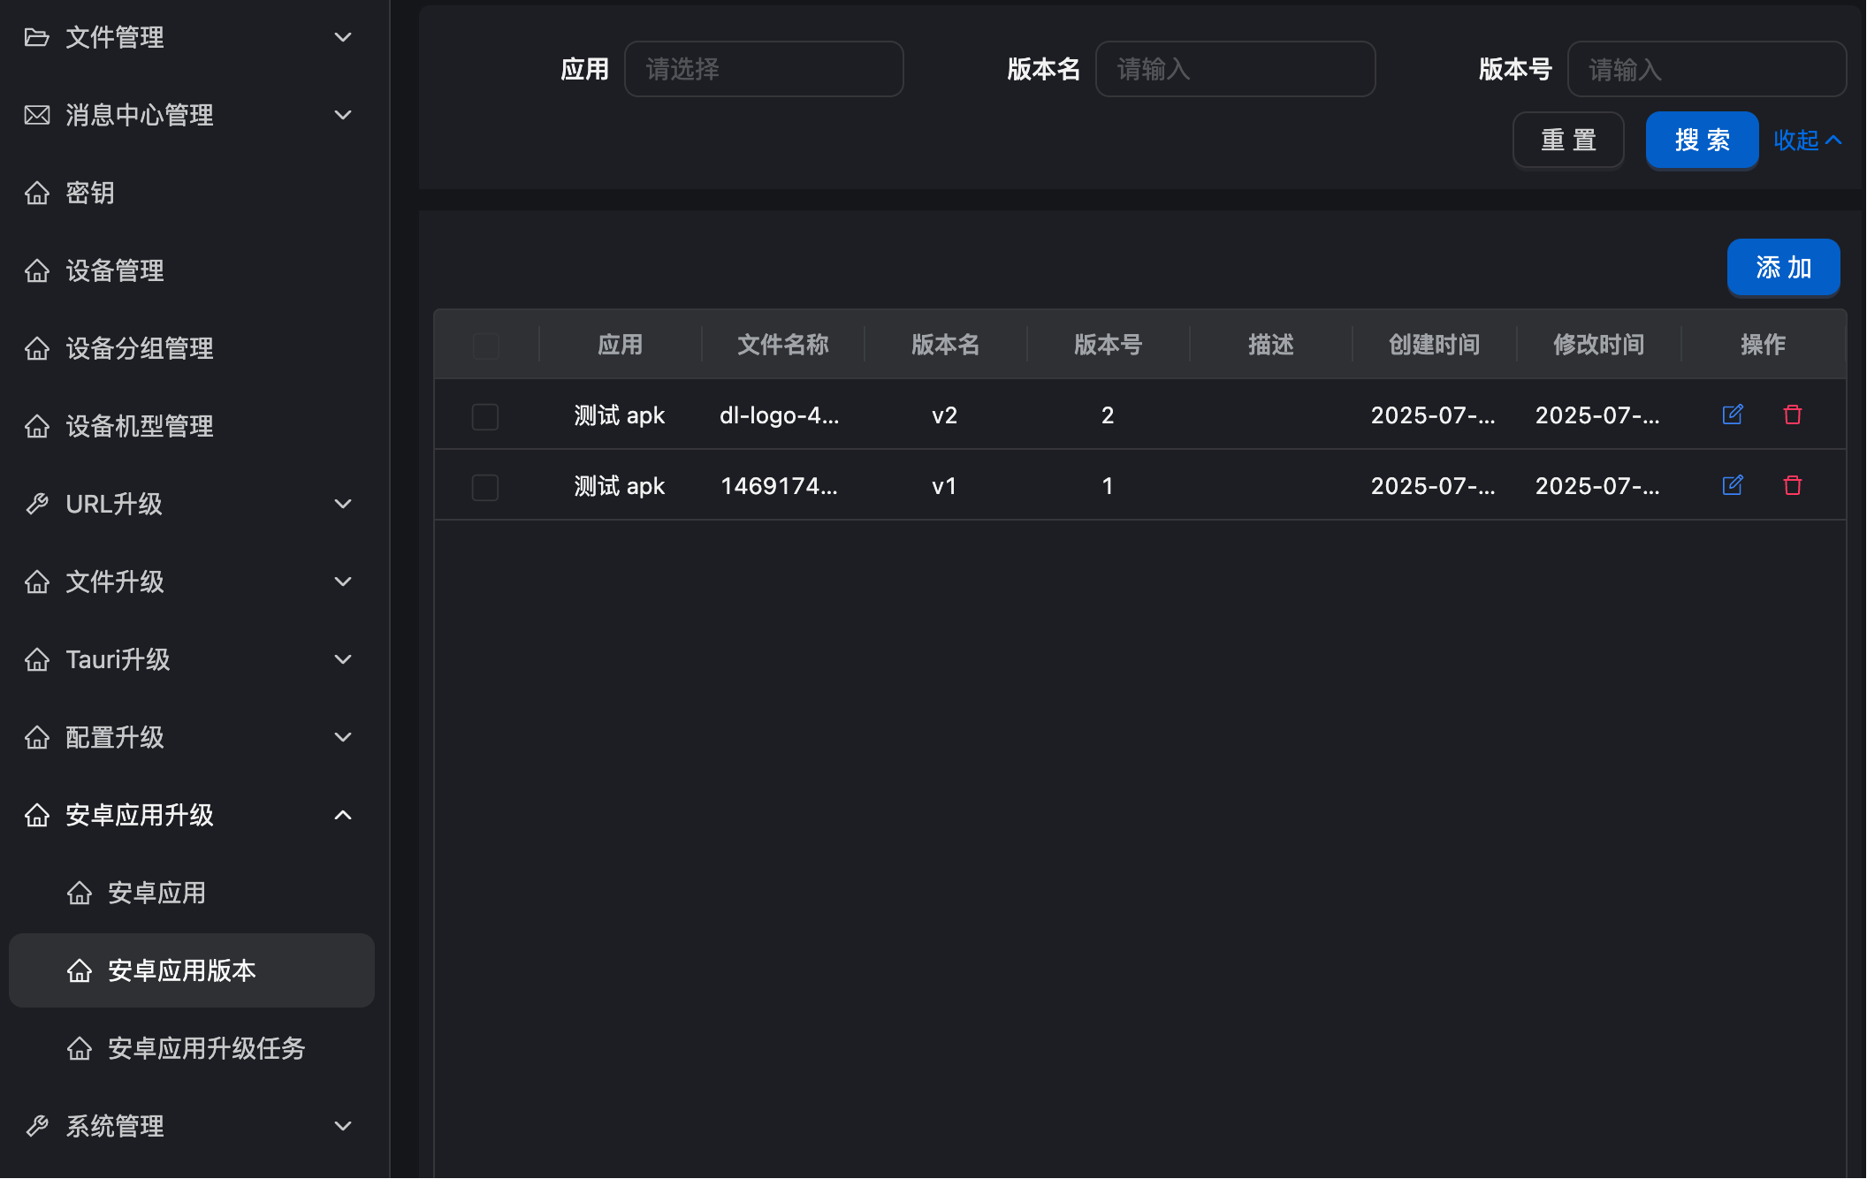Focus the 版本名 input field
Image resolution: width=1867 pixels, height=1179 pixels.
point(1235,69)
